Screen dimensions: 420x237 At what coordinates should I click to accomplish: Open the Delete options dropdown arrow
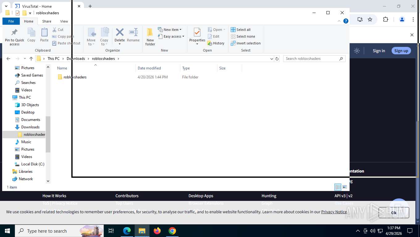pos(120,44)
